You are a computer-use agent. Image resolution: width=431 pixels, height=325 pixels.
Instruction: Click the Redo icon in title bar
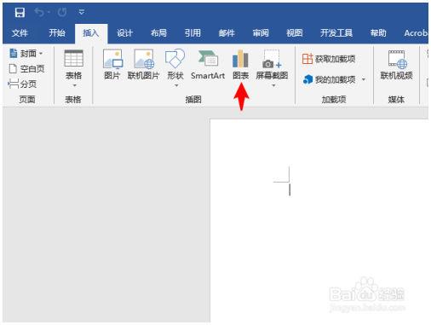click(62, 12)
